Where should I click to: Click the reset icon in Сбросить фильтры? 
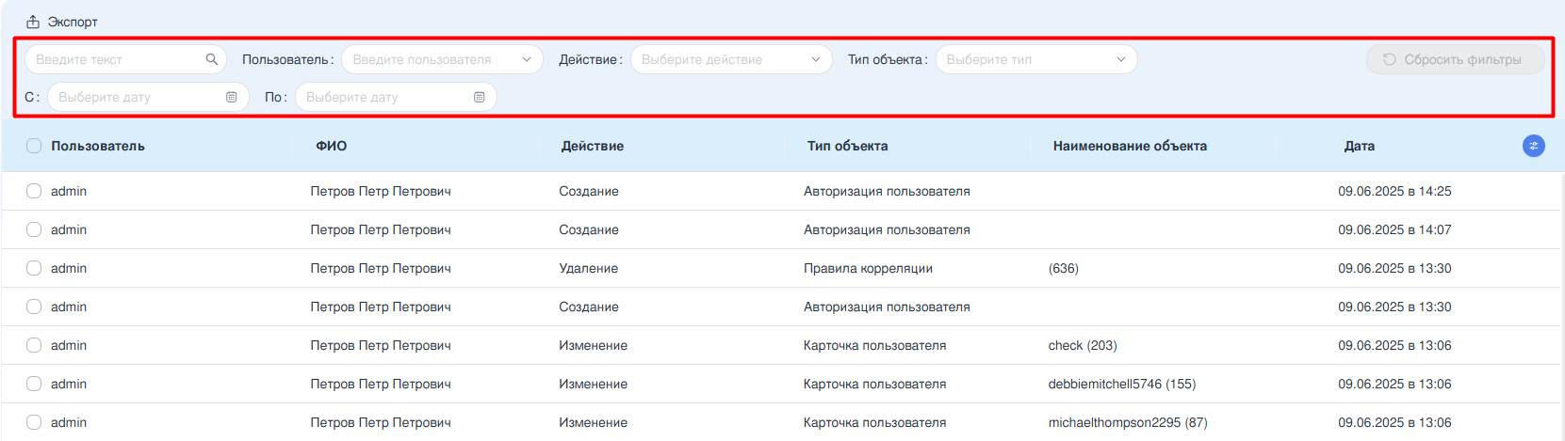point(1389,59)
